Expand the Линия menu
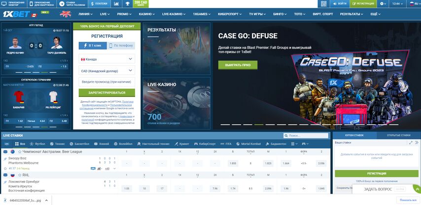The image size is (421, 205). [85, 14]
